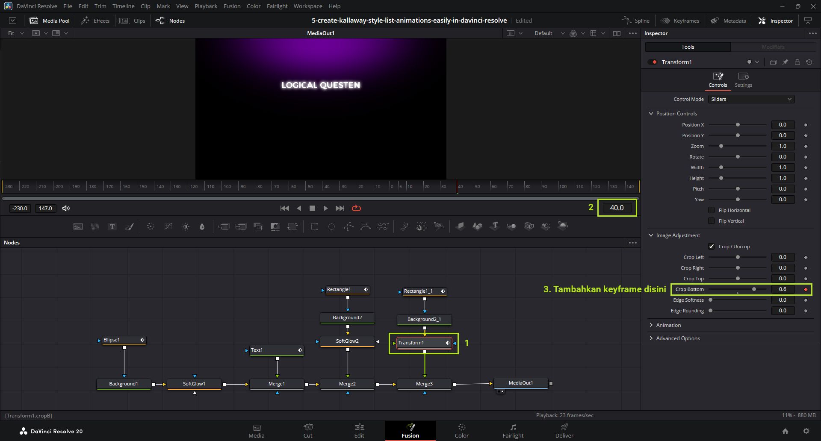821x441 pixels.
Task: Enable Flip Horizontal checkbox
Action: pyautogui.click(x=712, y=210)
